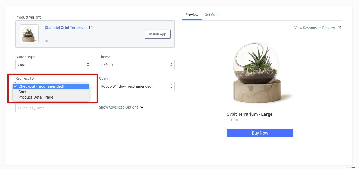Expand Show Advanced Options
This screenshot has width=359, height=169.
tap(119, 107)
